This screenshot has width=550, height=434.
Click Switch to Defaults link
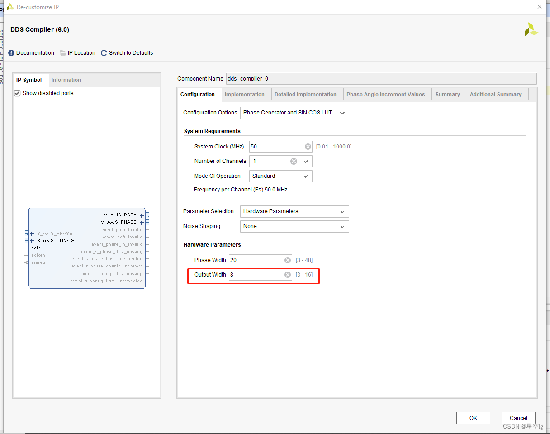click(131, 53)
